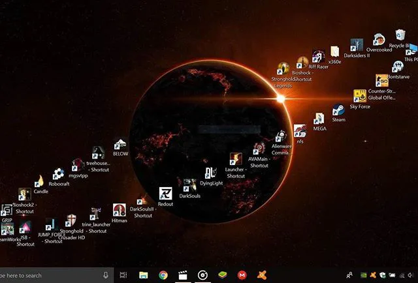
Task: Open the Sky Force game icon
Action: 360,96
